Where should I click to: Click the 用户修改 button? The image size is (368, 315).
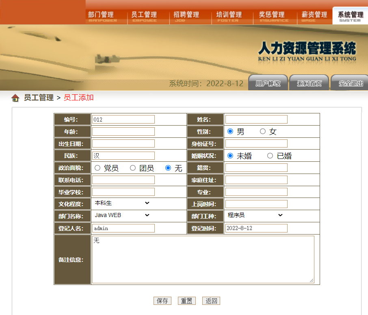pos(268,83)
